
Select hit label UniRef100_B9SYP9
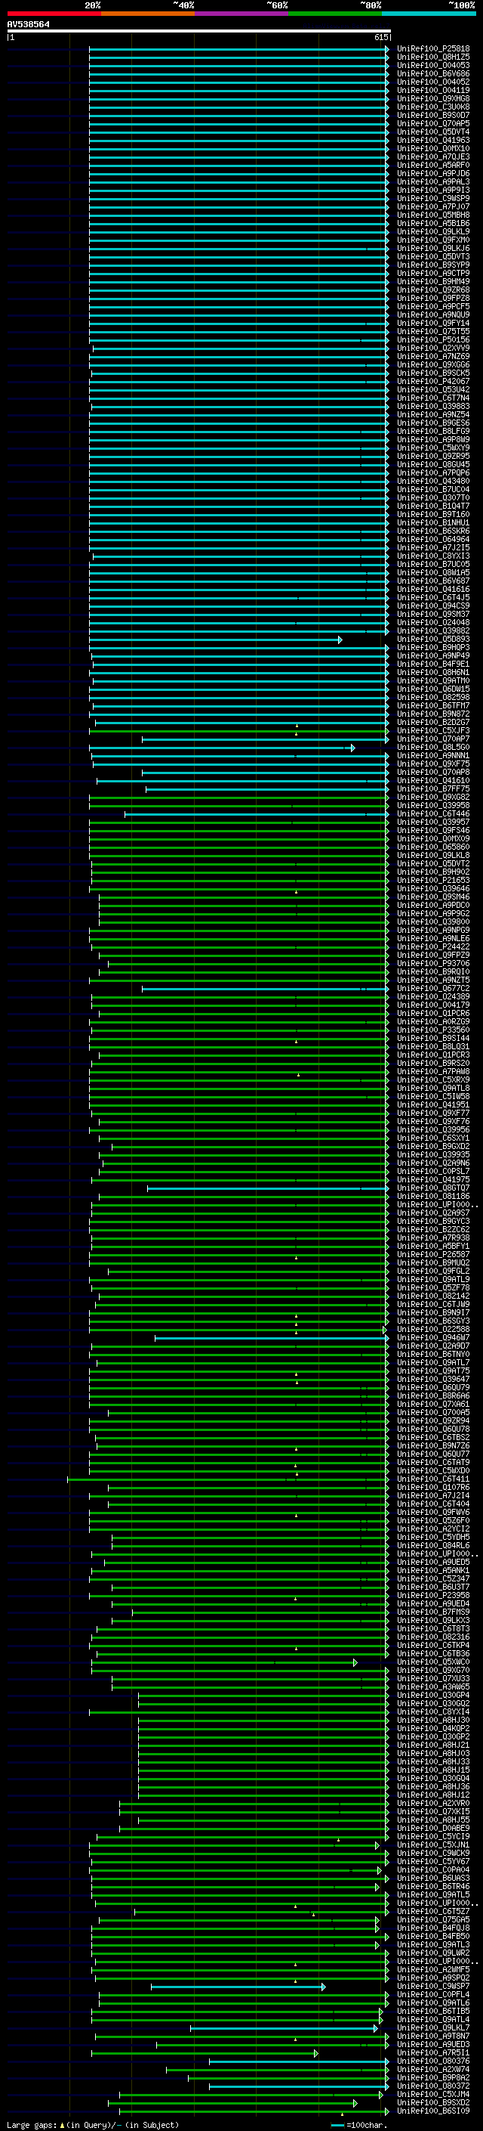coord(432,265)
